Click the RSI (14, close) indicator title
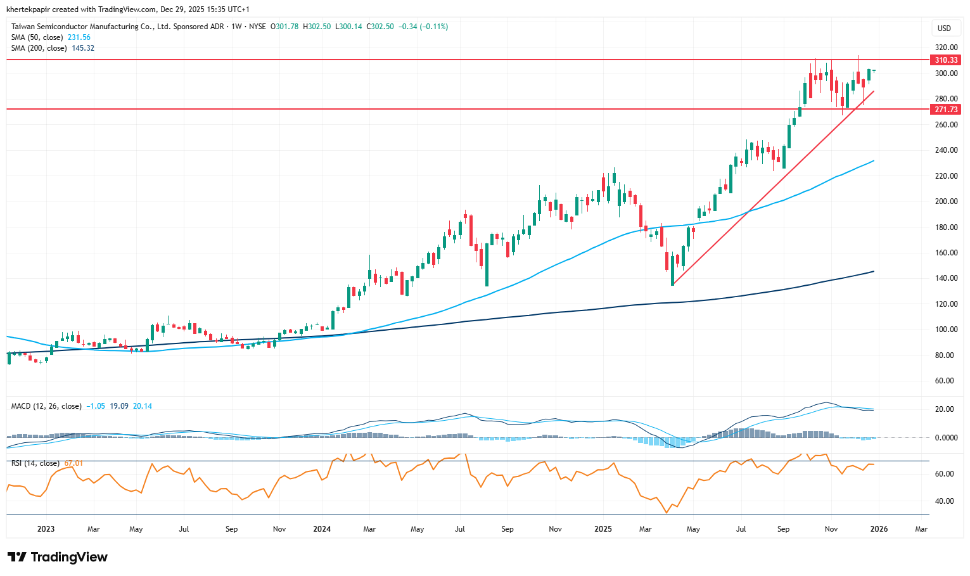Screen dimensions: 970x576 [35, 463]
